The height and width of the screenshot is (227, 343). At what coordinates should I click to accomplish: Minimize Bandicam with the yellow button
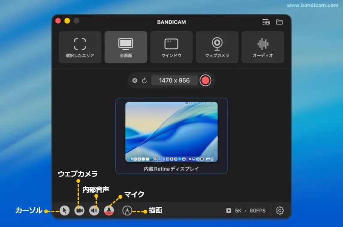click(67, 21)
